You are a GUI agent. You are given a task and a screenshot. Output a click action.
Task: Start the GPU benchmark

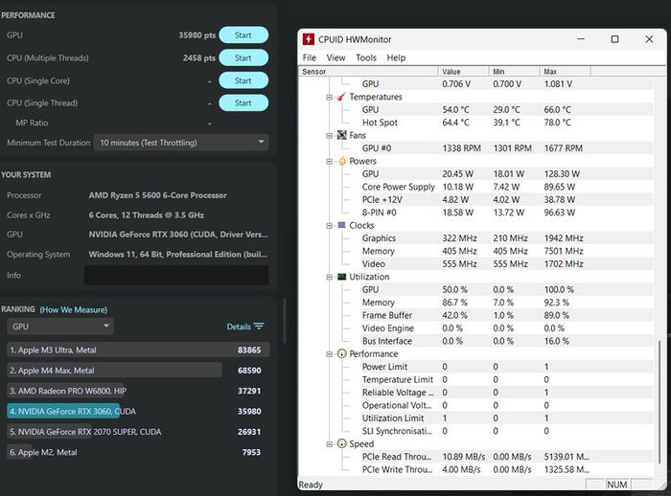[x=243, y=35]
